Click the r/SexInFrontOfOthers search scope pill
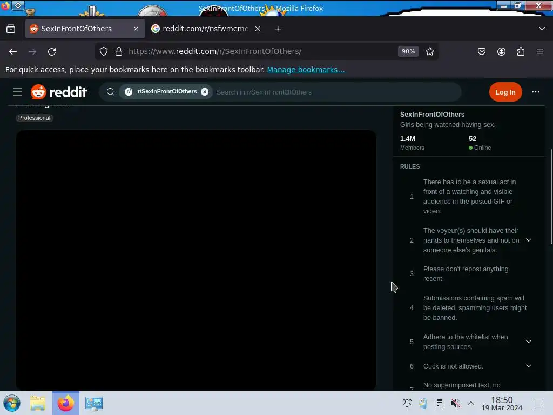The image size is (553, 415). [x=166, y=92]
